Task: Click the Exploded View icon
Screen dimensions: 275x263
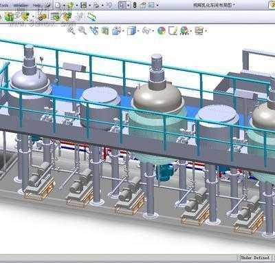Action: (x=67, y=17)
